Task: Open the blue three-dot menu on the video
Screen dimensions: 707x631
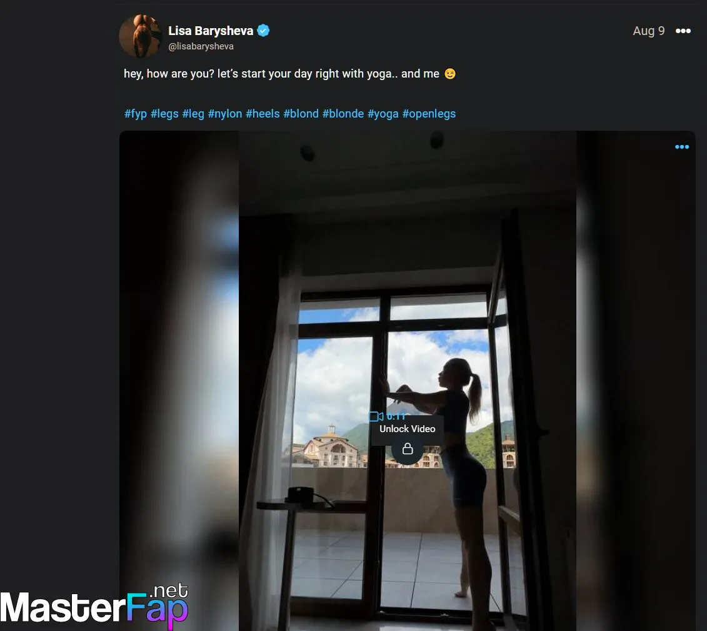Action: coord(682,146)
